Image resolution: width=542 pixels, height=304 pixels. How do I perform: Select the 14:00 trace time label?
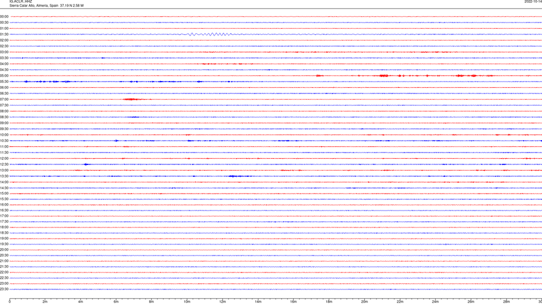click(x=4, y=182)
